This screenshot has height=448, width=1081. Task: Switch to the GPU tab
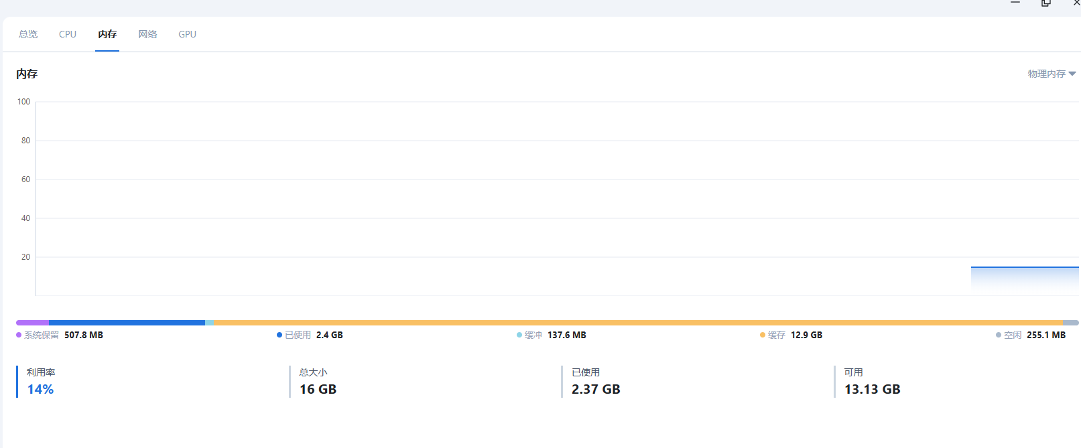(x=187, y=34)
